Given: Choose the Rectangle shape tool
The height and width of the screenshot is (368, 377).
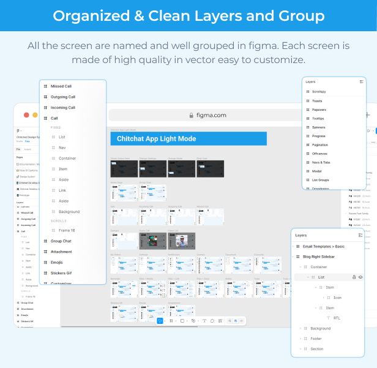Looking at the screenshot, I should click(182, 320).
